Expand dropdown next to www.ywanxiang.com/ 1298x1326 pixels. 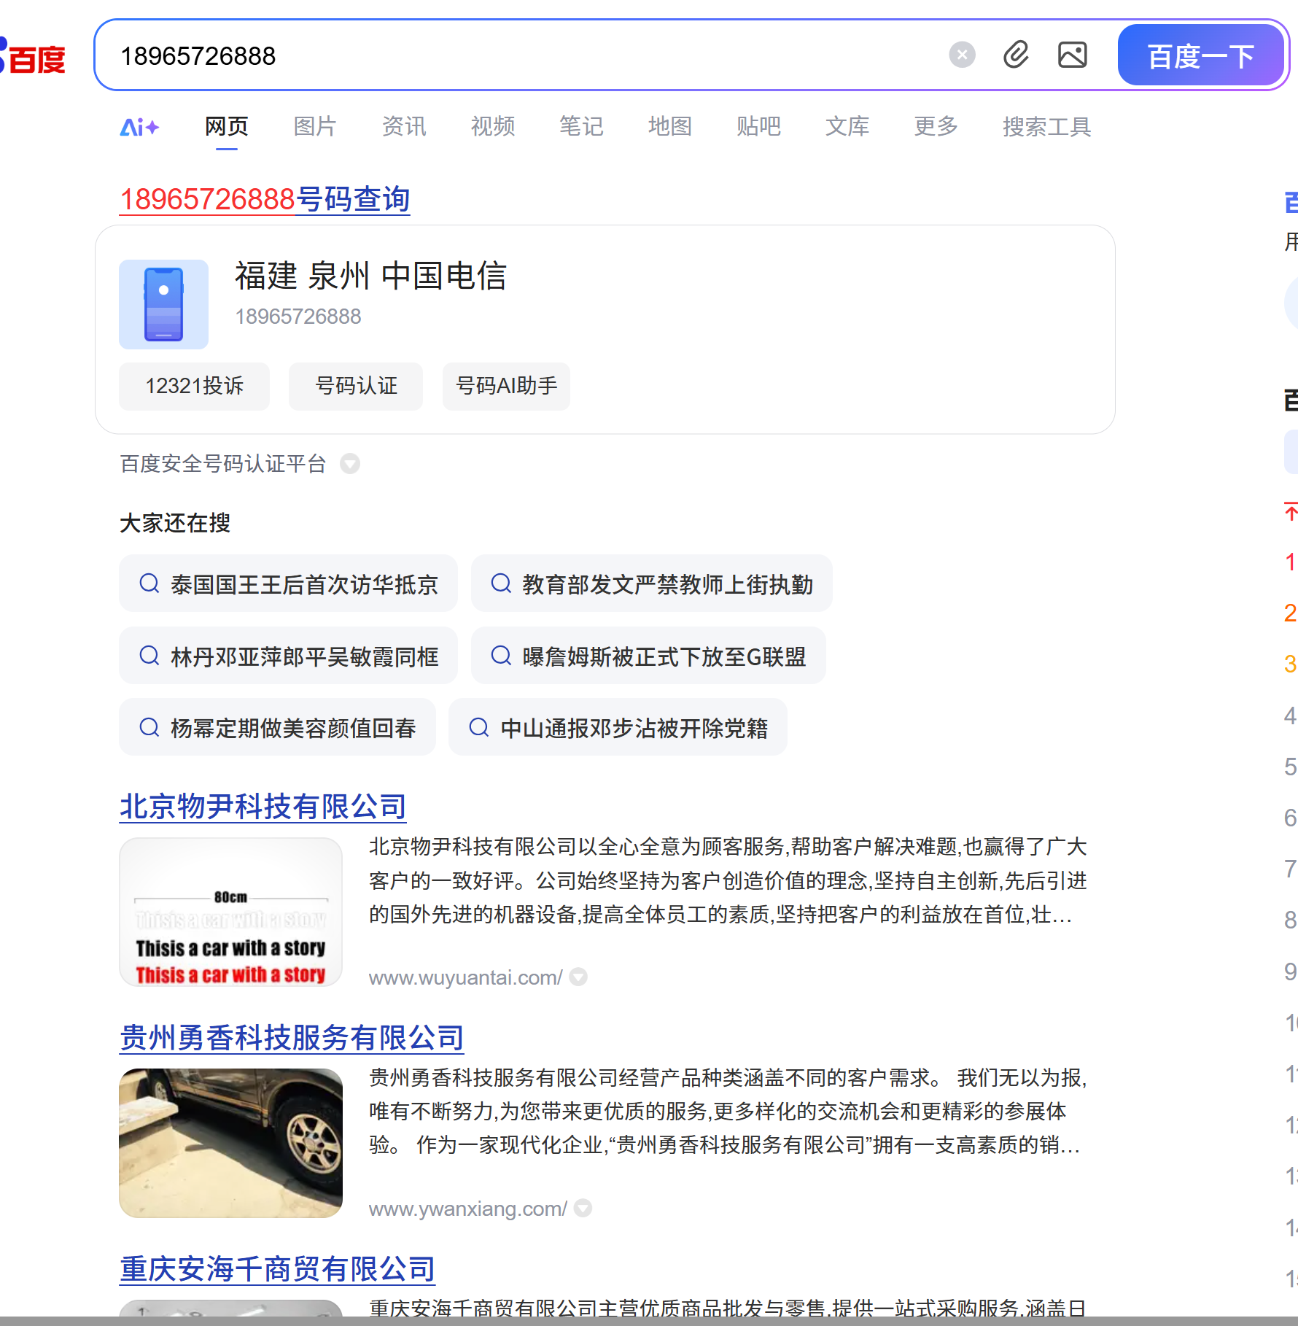[583, 1209]
